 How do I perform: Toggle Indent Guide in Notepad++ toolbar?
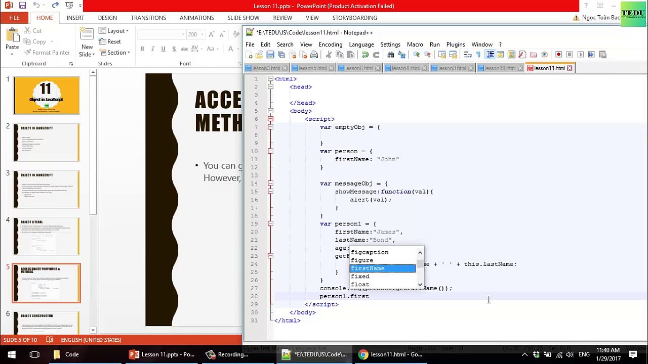point(490,55)
